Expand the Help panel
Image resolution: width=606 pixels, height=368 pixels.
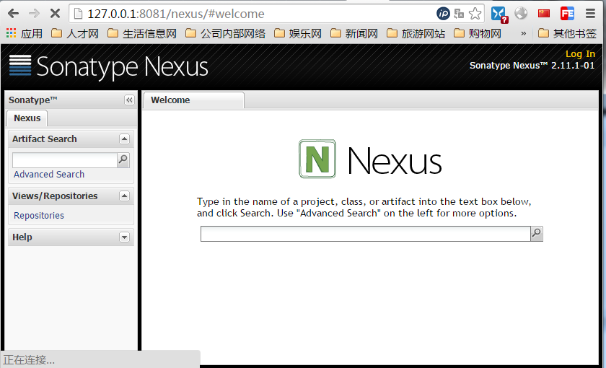pyautogui.click(x=124, y=237)
